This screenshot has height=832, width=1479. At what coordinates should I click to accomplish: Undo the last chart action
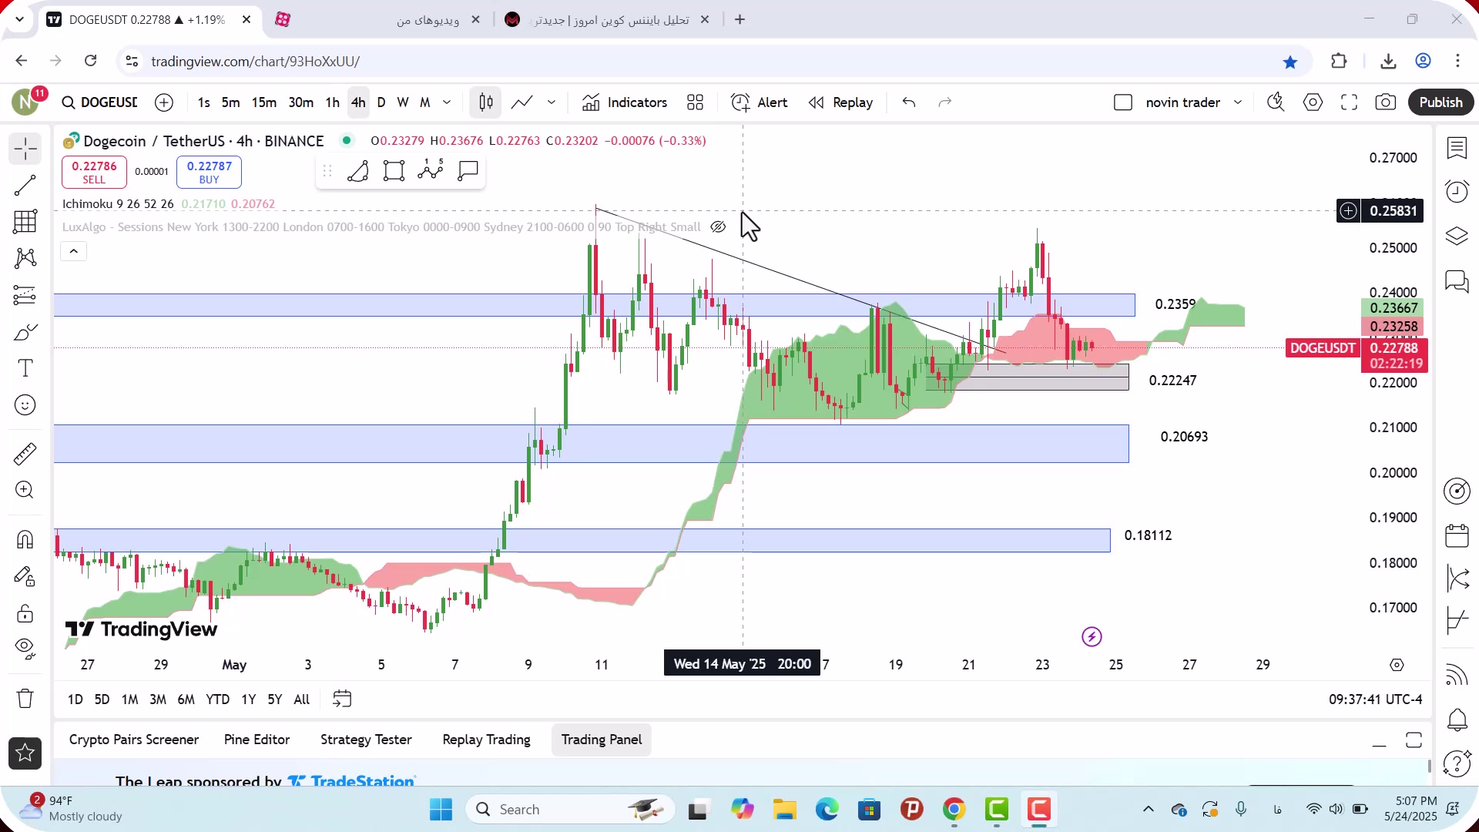tap(909, 102)
